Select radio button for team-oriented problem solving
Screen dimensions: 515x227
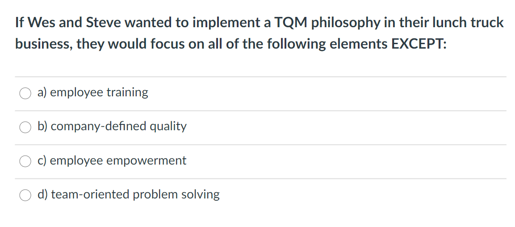click(25, 195)
